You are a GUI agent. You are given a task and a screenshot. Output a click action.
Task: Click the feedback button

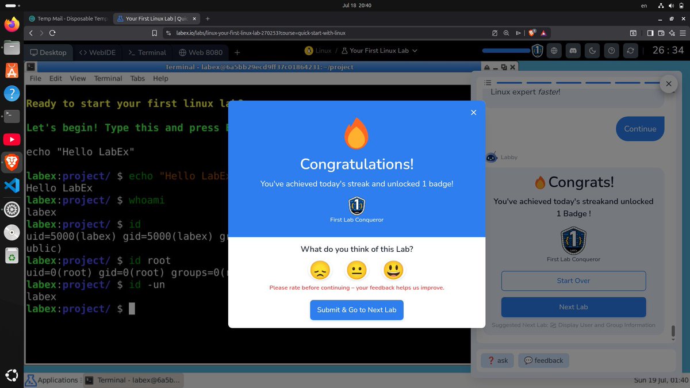[543, 360]
